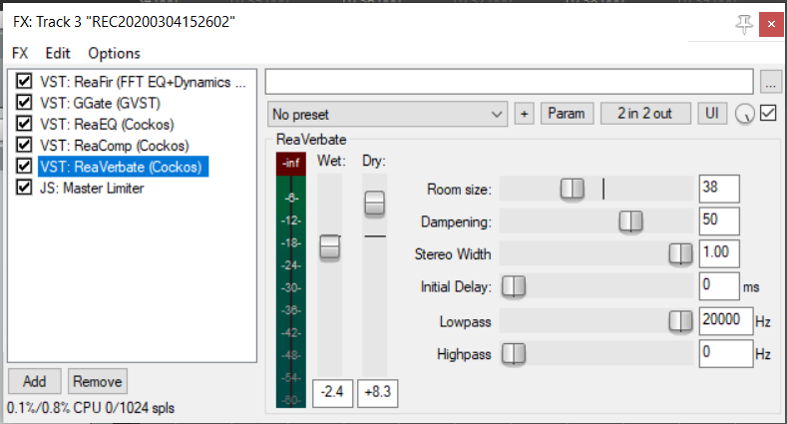The width and height of the screenshot is (787, 424).
Task: Click the UI toggle button
Action: (712, 114)
